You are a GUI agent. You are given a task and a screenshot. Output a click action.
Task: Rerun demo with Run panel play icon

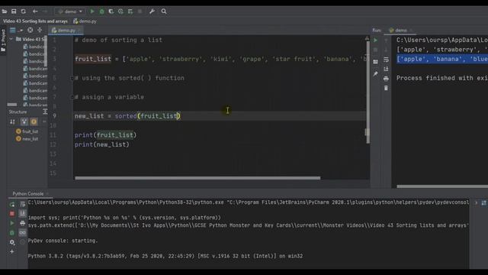[375, 40]
